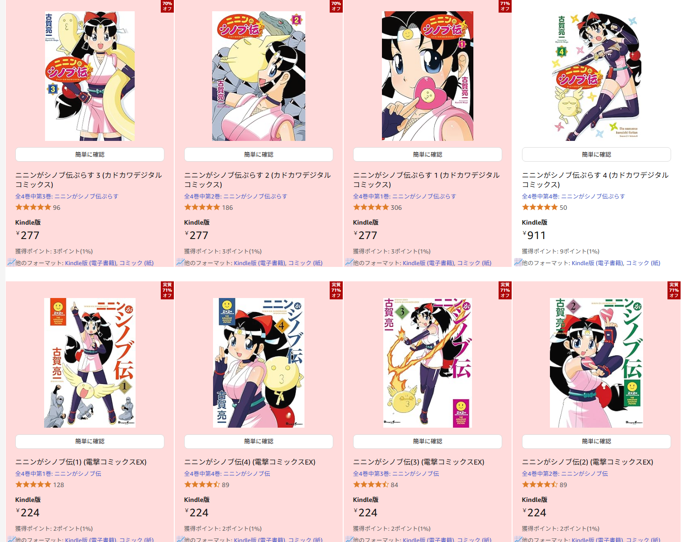
Task: Click price-tracker chart icon under ぷらす 4
Action: [x=518, y=262]
